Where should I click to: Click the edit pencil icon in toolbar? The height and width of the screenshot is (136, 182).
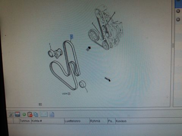point(11,114)
